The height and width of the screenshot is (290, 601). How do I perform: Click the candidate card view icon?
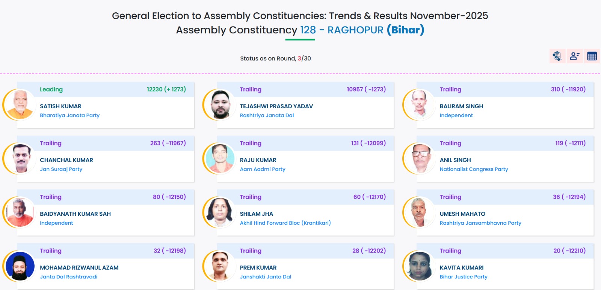pos(574,56)
